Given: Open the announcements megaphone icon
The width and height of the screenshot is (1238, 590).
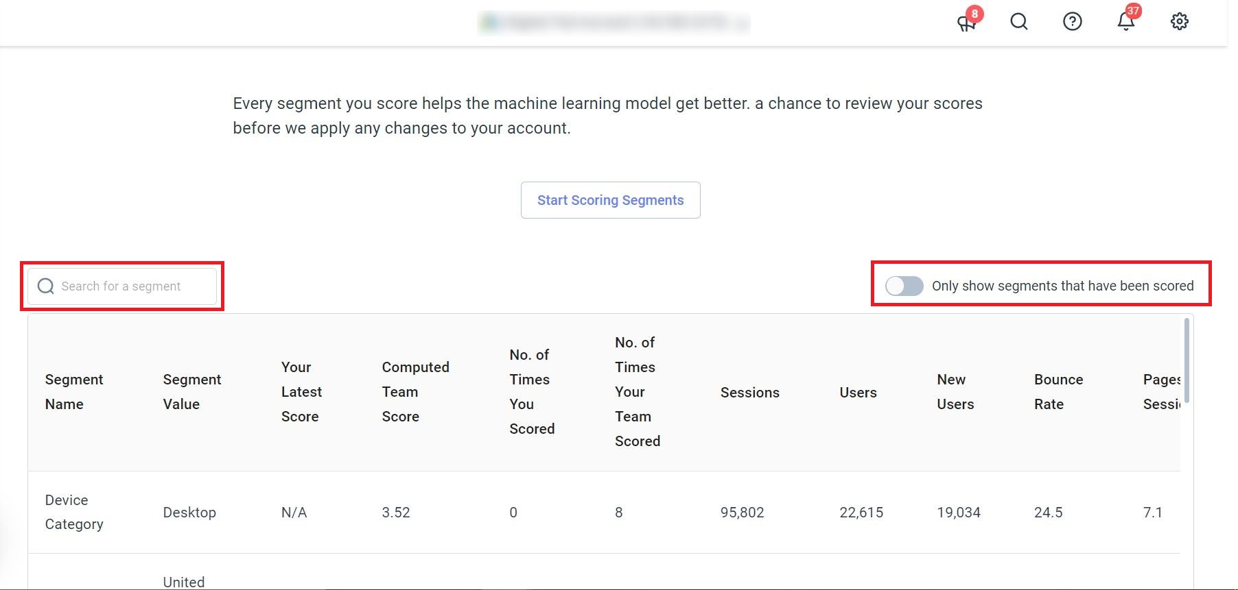Looking at the screenshot, I should tap(966, 23).
